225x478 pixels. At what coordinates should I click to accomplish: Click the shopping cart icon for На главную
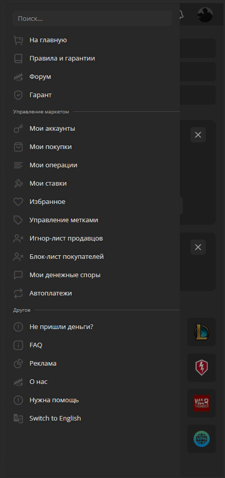[18, 40]
